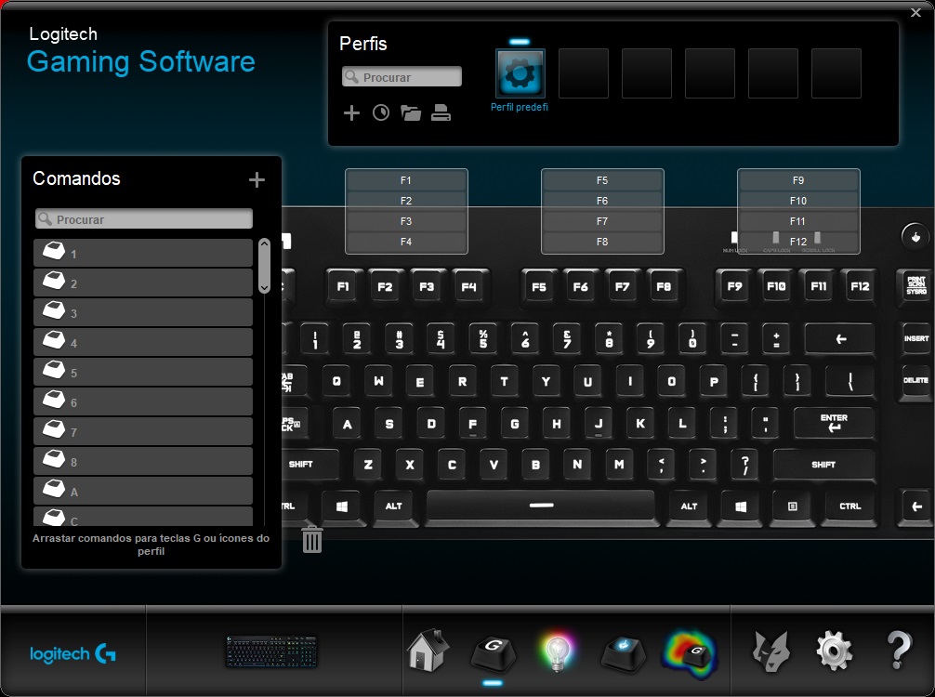
Task: Select the F4 assignment slot
Action: click(x=406, y=242)
